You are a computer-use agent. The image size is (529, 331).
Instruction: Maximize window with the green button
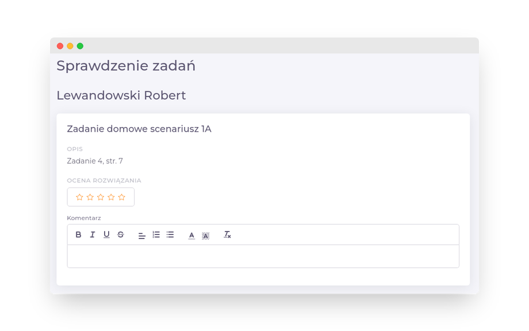click(x=80, y=46)
